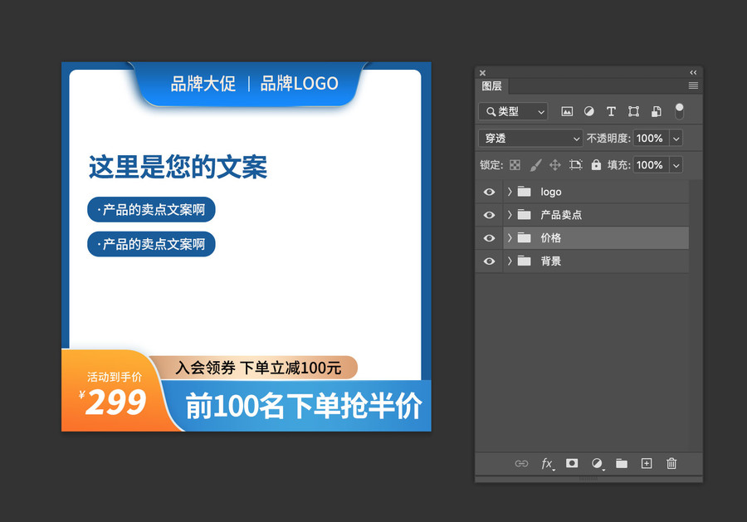Lock position move icon
747x522 pixels.
(555, 165)
